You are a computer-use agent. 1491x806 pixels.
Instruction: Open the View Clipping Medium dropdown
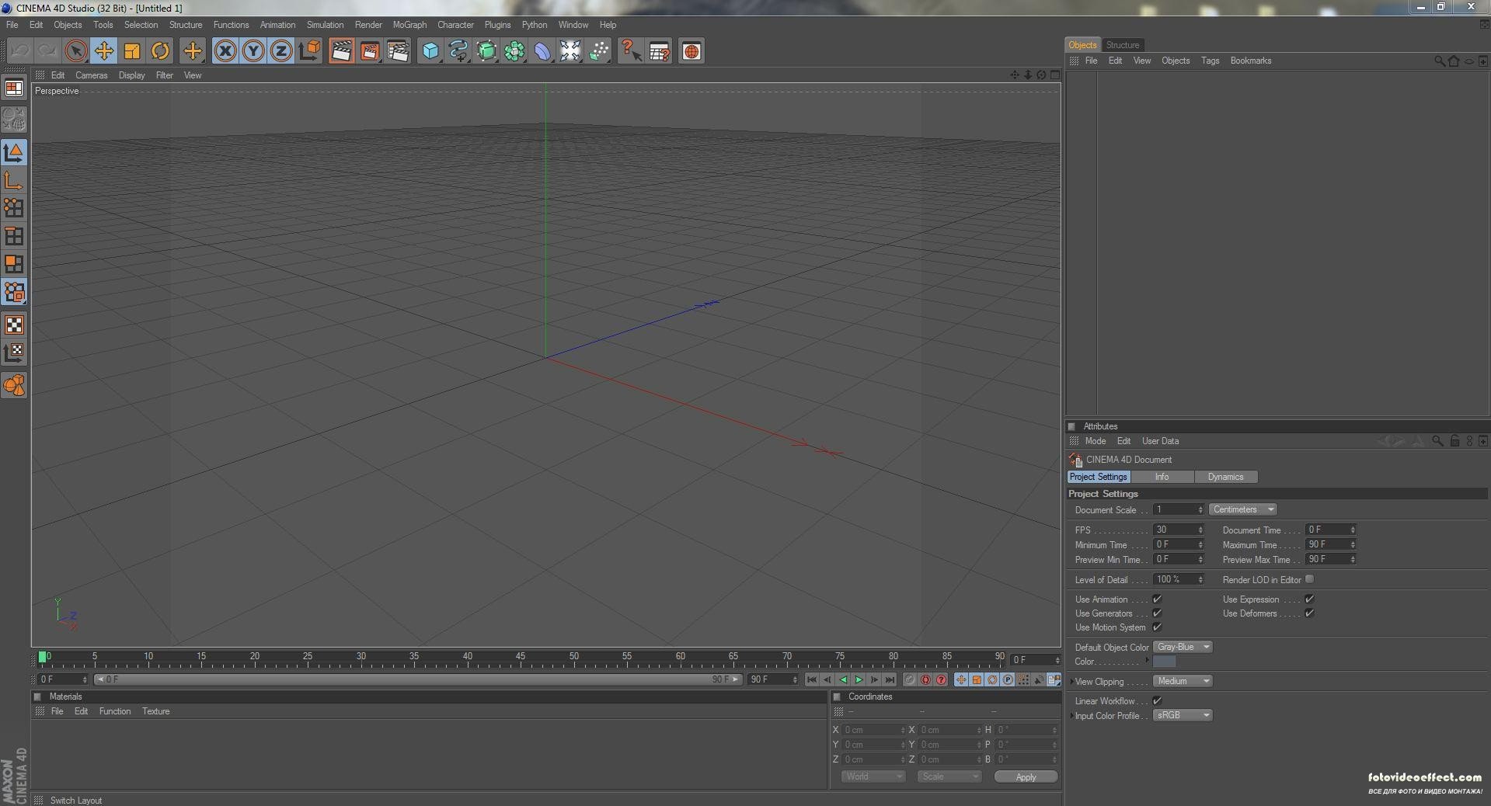(1182, 681)
